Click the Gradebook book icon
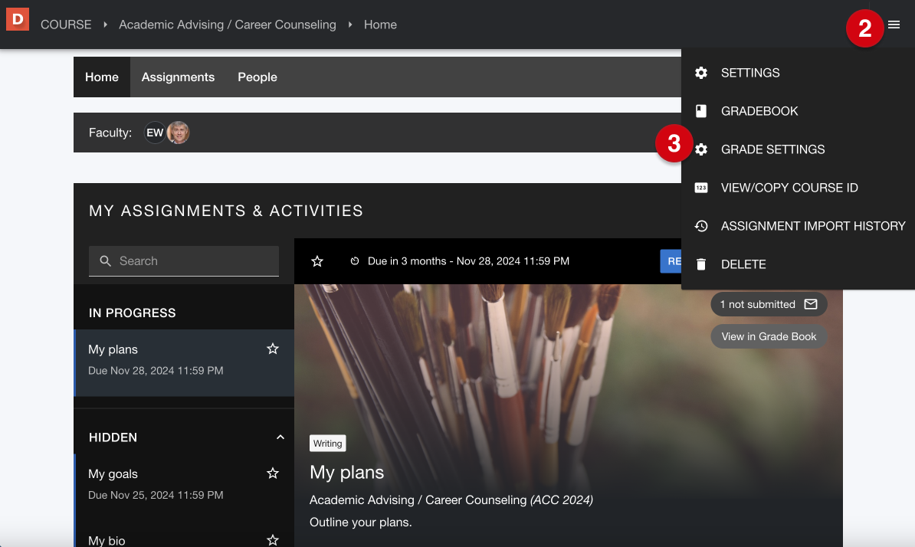This screenshot has height=547, width=915. [x=701, y=111]
